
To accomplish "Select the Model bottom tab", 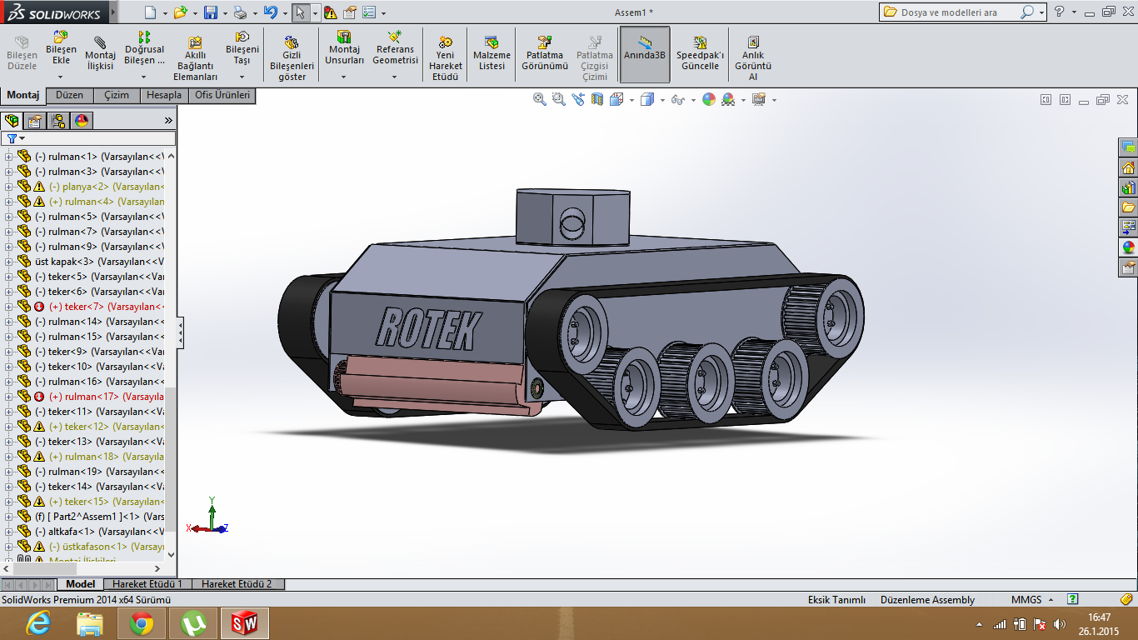I will pos(81,584).
